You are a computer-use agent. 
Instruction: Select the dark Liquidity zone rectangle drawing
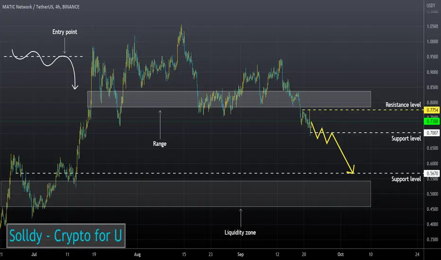(x=185, y=194)
